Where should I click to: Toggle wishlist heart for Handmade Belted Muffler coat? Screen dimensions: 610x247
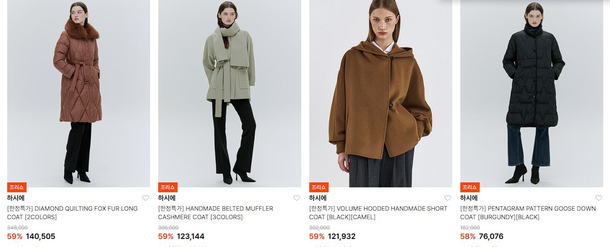click(x=297, y=198)
